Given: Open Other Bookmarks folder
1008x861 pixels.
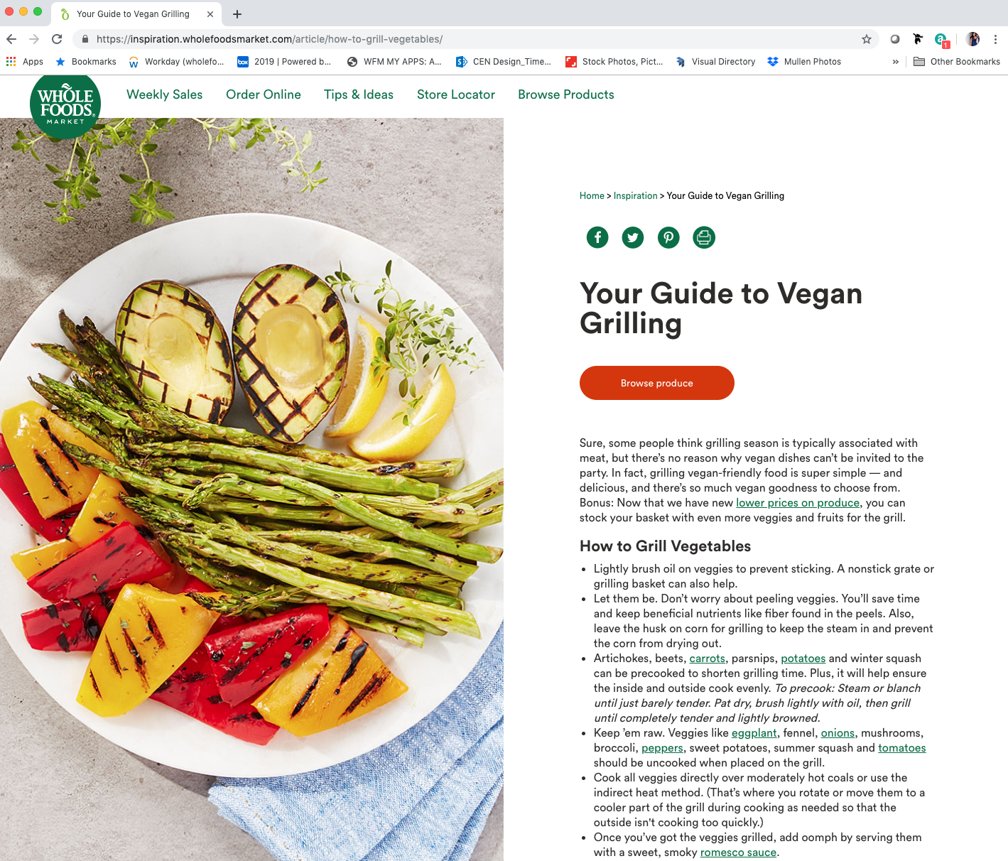Looking at the screenshot, I should (957, 62).
